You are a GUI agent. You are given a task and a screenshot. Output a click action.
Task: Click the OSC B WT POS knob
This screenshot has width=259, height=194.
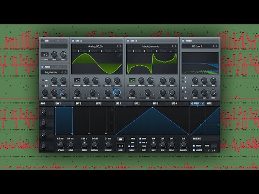132,92
